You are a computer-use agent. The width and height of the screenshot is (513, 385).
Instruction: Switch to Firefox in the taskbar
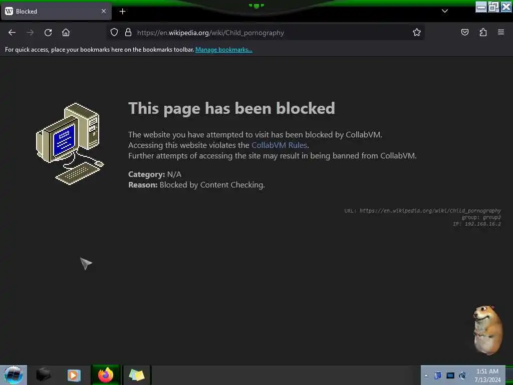(106, 375)
